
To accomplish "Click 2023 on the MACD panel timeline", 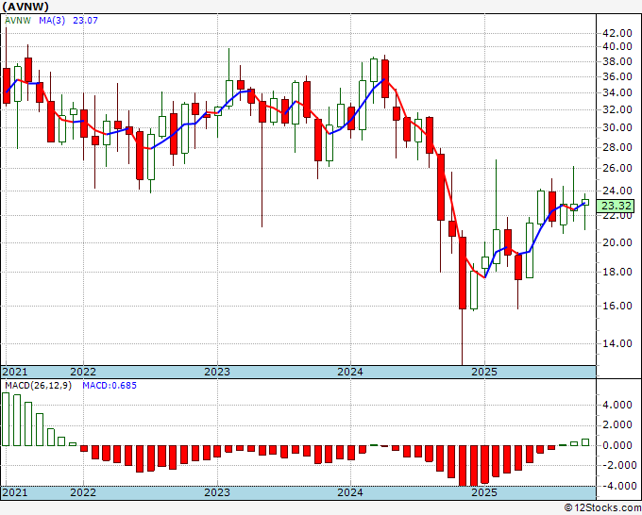I will (x=217, y=492).
